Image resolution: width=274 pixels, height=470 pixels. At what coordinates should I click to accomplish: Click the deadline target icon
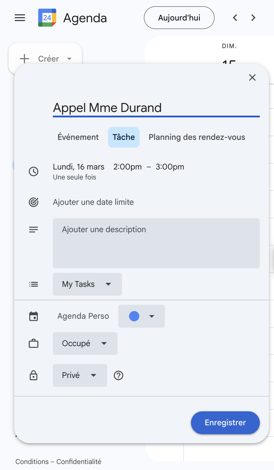tap(34, 202)
